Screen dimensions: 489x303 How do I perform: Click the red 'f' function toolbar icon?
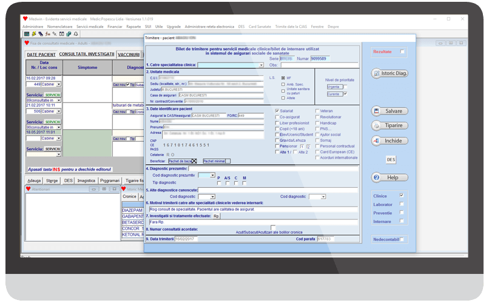tap(47, 33)
